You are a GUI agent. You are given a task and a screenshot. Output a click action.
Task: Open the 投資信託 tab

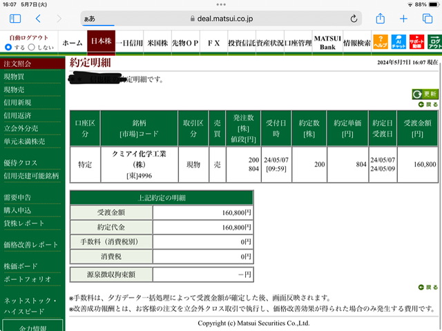[x=242, y=43]
